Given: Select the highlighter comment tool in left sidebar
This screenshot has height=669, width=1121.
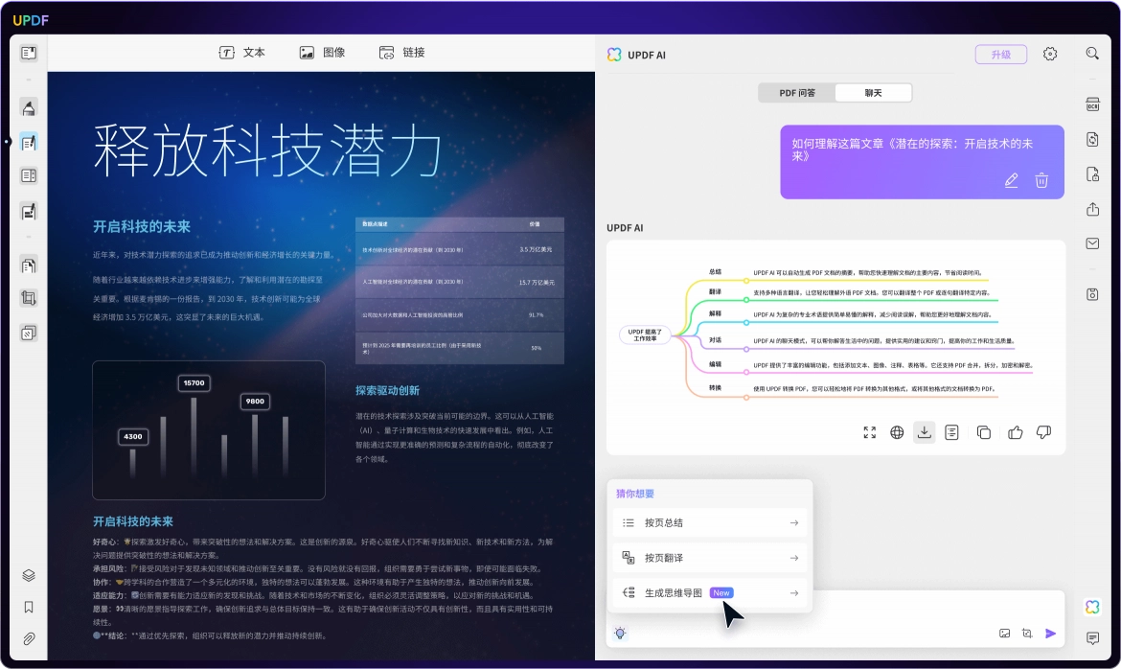Looking at the screenshot, I should (29, 108).
